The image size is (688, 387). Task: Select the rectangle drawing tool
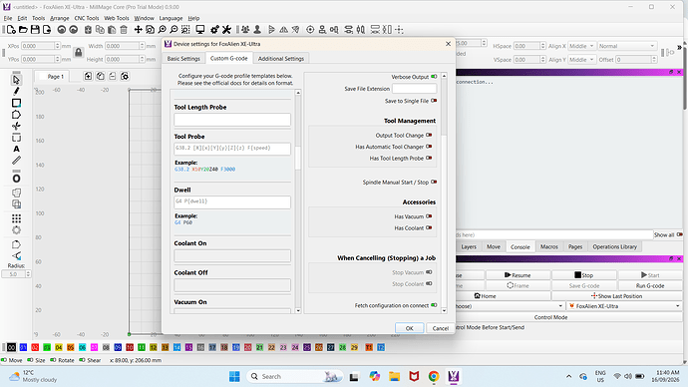(x=16, y=103)
